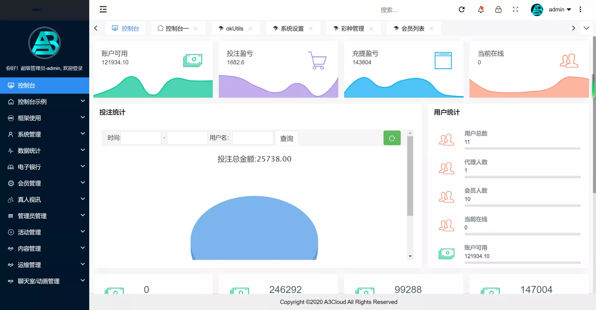The width and height of the screenshot is (596, 310).
Task: Expand the 会员管理 sidebar menu
Action: coord(29,183)
